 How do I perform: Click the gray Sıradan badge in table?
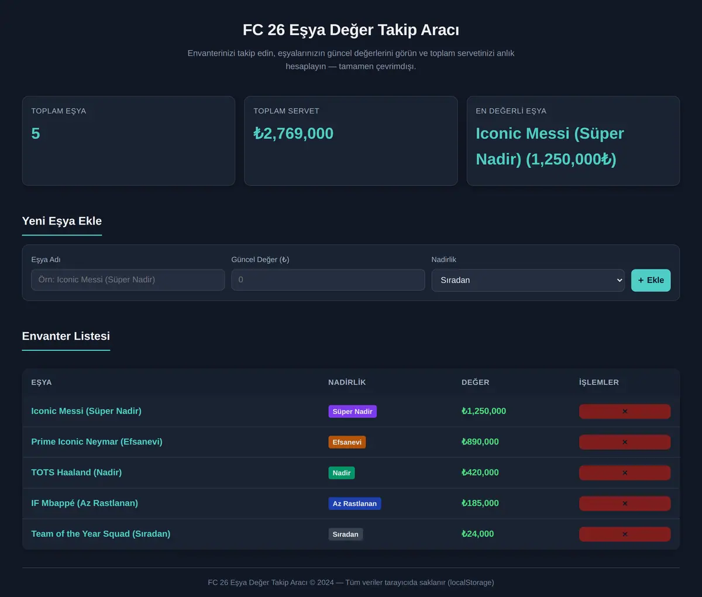pos(346,534)
